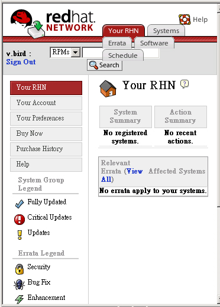Click the house icon beside Your RHN

pyautogui.click(x=108, y=89)
